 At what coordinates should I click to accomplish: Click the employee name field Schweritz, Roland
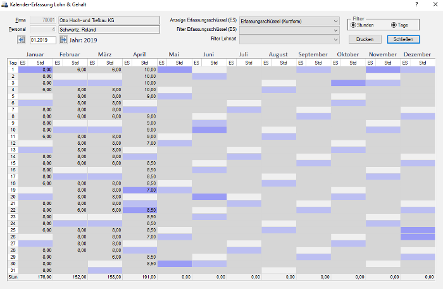point(109,30)
